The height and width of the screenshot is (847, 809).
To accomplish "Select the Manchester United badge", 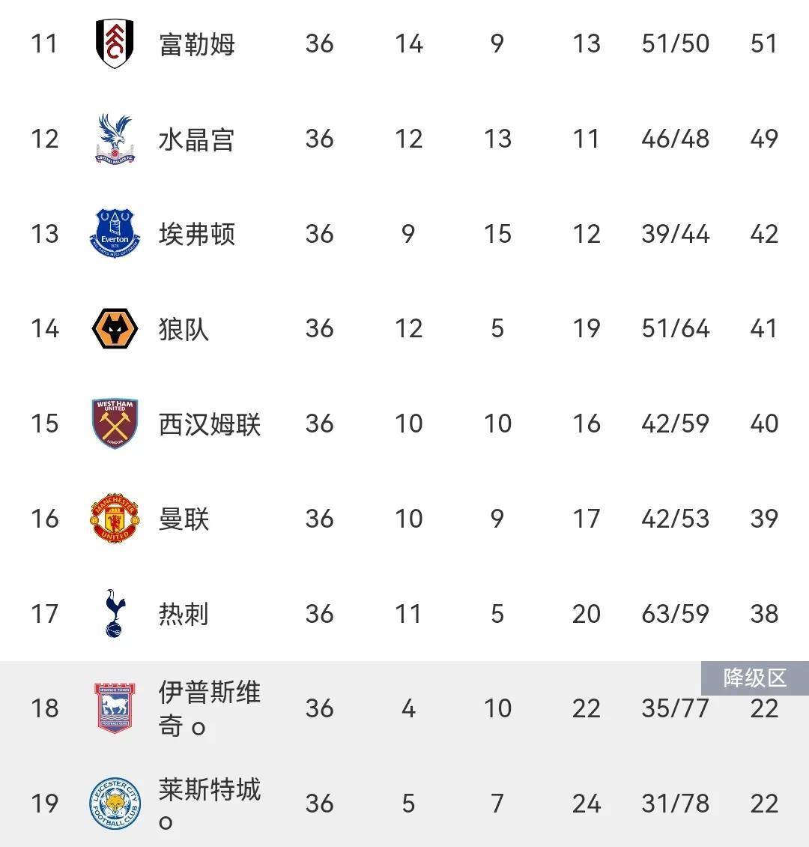I will pos(115,518).
